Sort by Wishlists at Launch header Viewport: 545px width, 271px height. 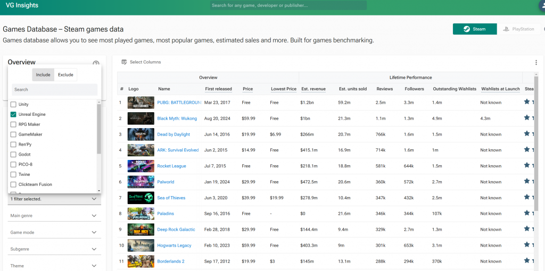500,89
